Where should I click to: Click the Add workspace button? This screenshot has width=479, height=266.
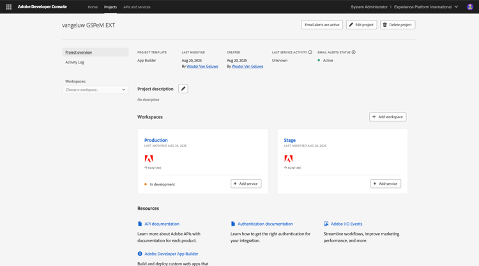[388, 117]
